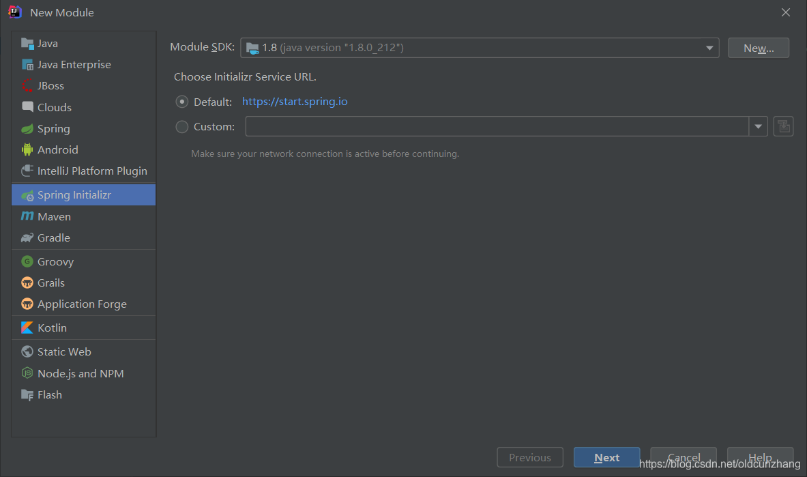Click the Node.js hexagon icon
The image size is (807, 477).
pos(27,373)
